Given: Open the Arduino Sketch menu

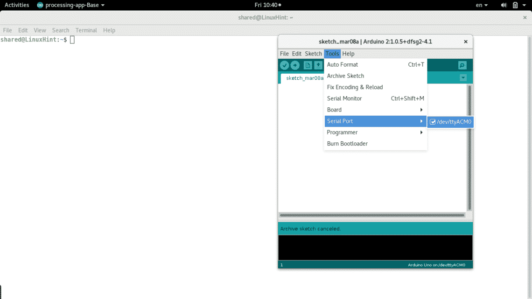Looking at the screenshot, I should [x=313, y=54].
